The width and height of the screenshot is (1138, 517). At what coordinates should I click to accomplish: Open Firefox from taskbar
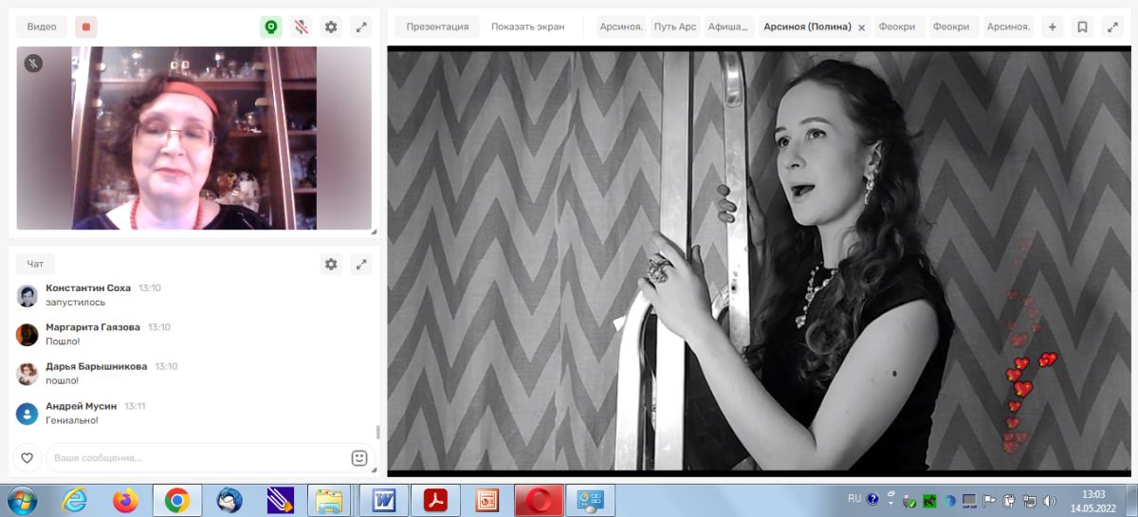[x=125, y=500]
